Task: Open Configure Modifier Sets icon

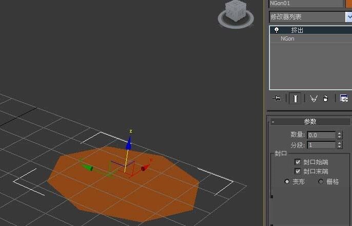Action: [x=344, y=99]
